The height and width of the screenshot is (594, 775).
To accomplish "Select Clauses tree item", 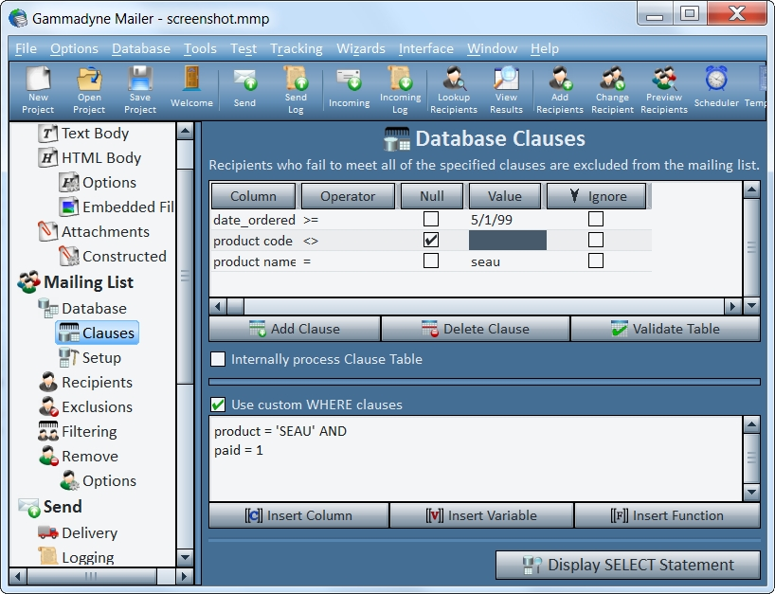I will 97,333.
